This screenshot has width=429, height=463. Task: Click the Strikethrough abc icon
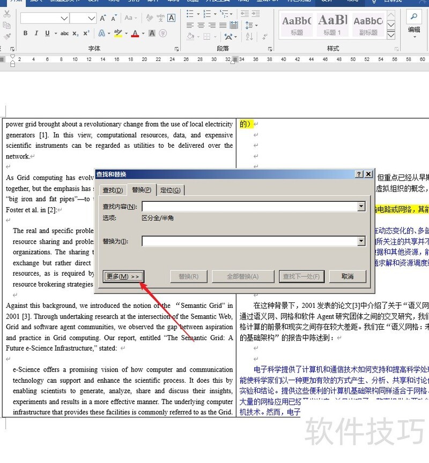(64, 33)
